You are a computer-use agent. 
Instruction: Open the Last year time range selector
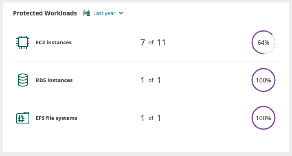click(x=104, y=13)
